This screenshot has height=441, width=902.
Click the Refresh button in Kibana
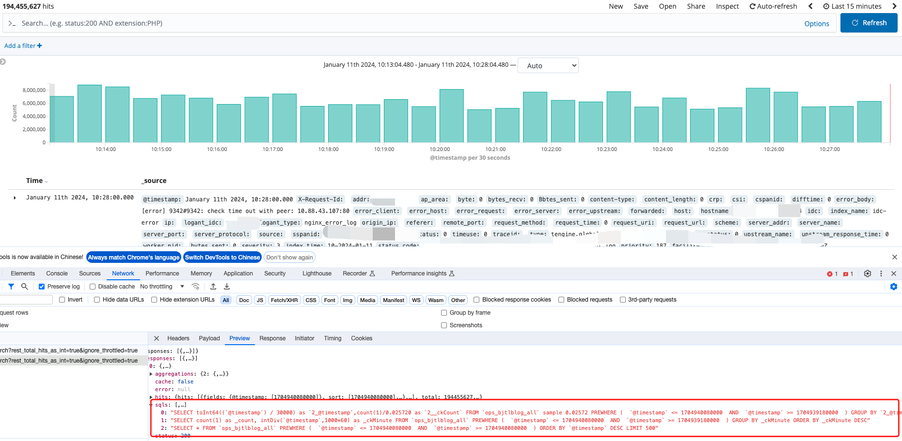(x=869, y=23)
